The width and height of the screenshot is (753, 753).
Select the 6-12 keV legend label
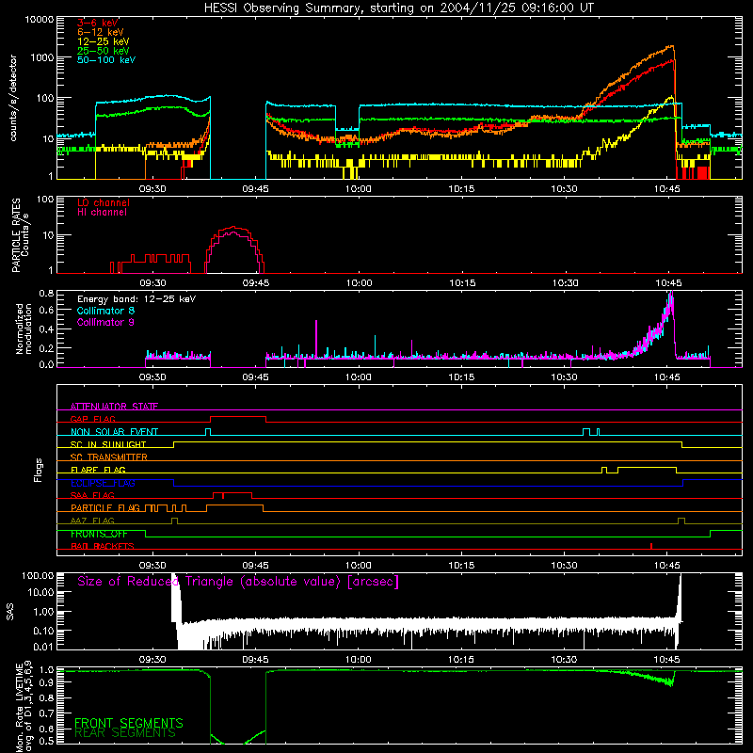(101, 32)
